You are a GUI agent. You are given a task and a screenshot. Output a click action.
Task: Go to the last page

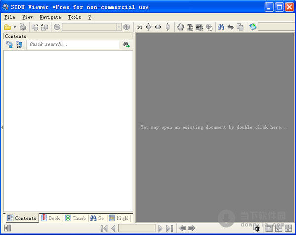170,228
